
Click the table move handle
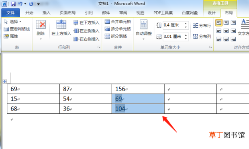[5, 82]
